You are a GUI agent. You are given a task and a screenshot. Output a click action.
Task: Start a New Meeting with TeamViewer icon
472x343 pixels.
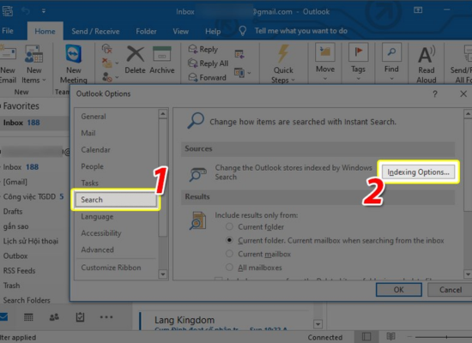74,54
